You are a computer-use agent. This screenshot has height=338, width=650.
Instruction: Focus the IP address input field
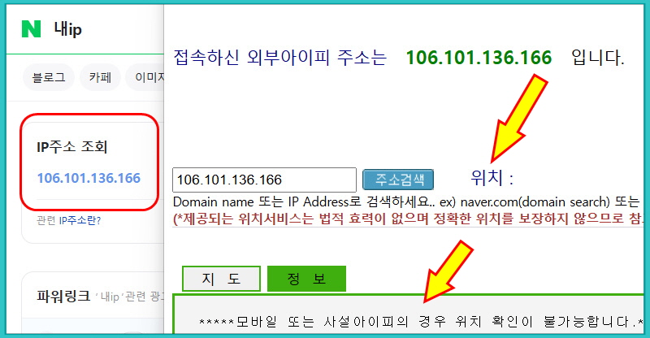click(x=265, y=180)
